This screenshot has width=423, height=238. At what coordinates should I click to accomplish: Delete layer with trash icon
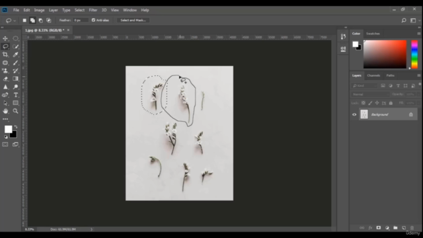[412, 228]
